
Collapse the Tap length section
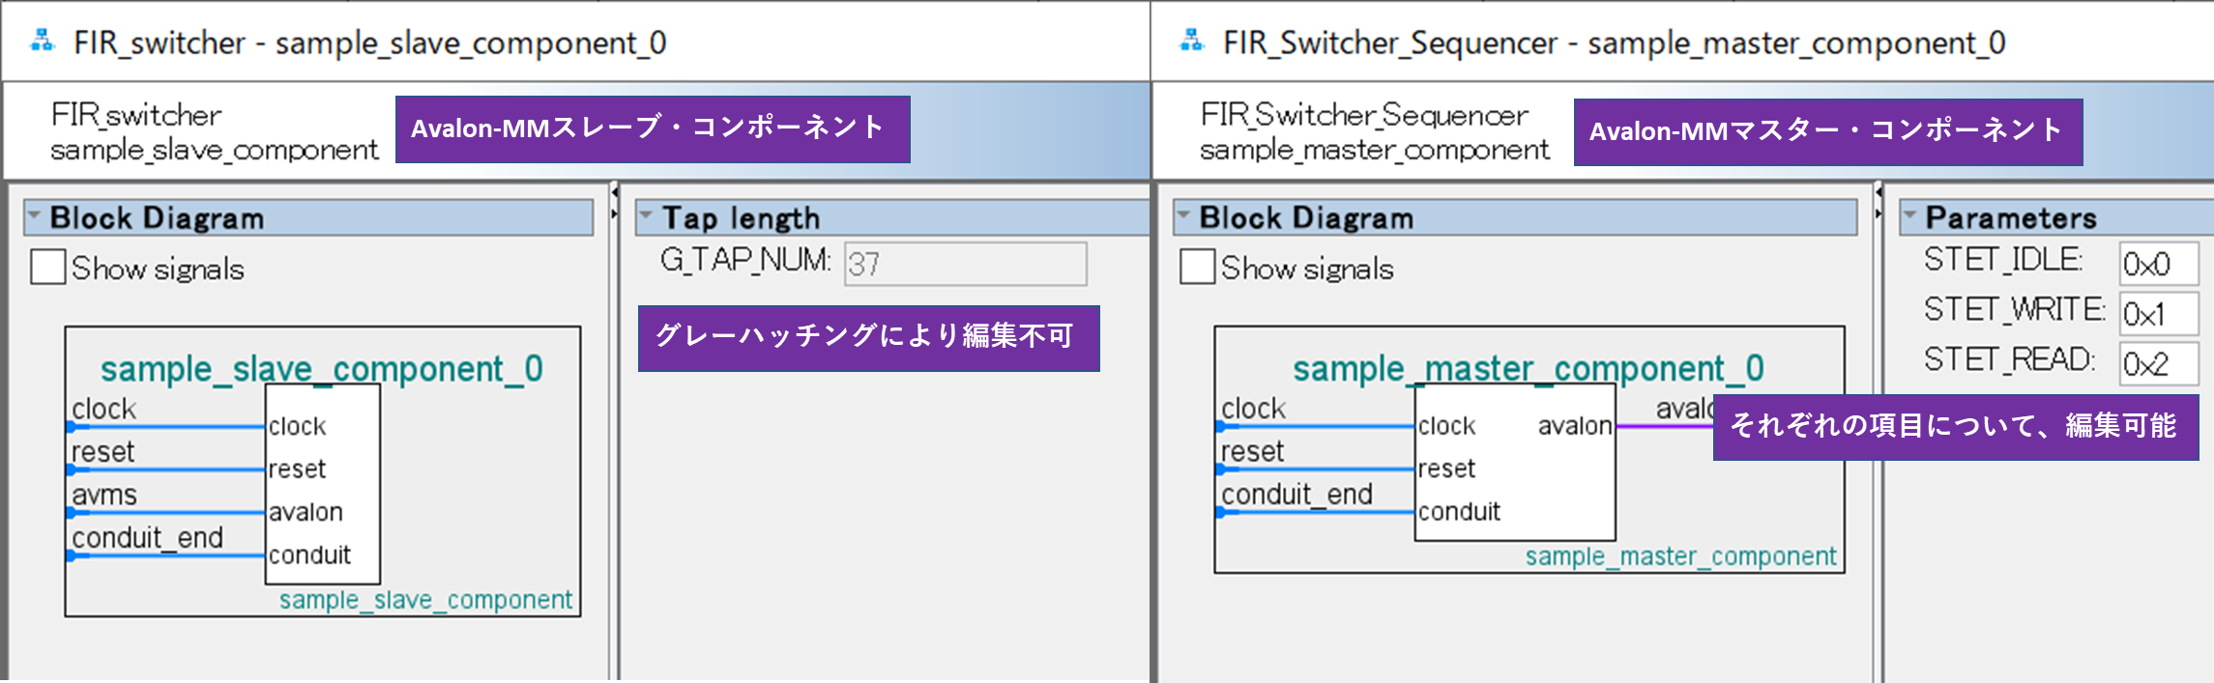[646, 217]
